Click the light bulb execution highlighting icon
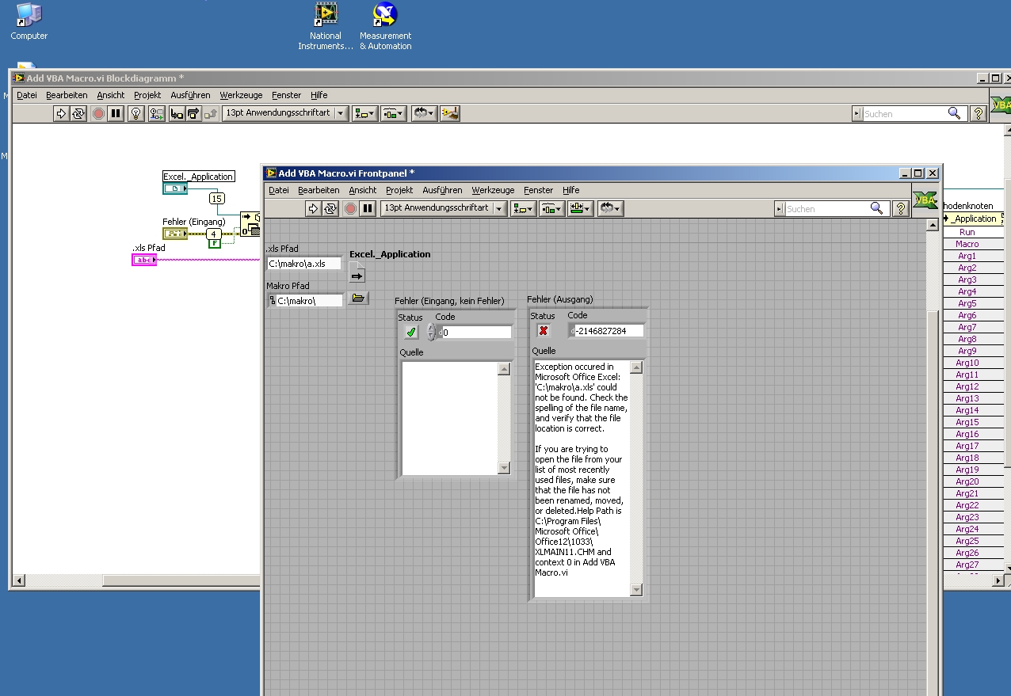 point(135,113)
